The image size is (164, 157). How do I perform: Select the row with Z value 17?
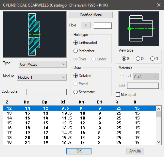click(x=79, y=133)
